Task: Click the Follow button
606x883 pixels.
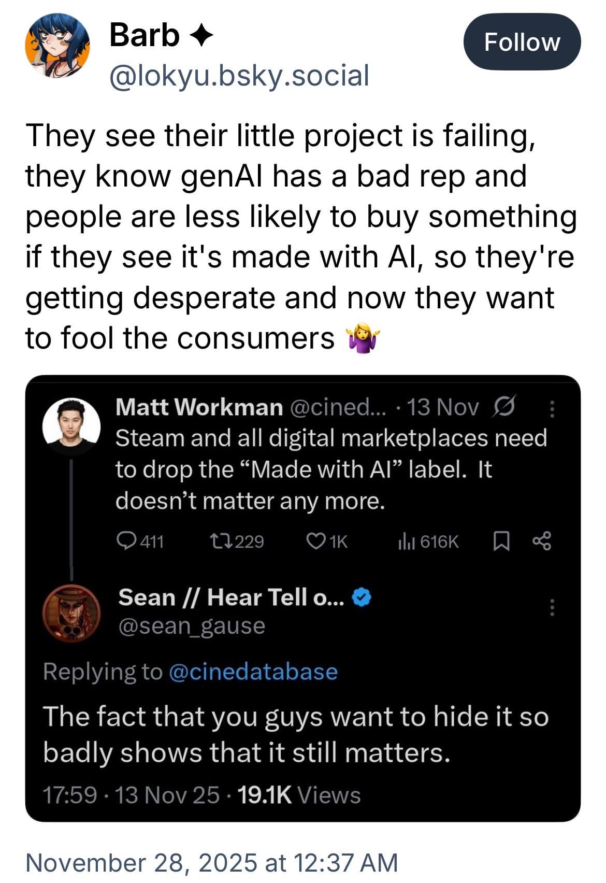Action: tap(522, 42)
